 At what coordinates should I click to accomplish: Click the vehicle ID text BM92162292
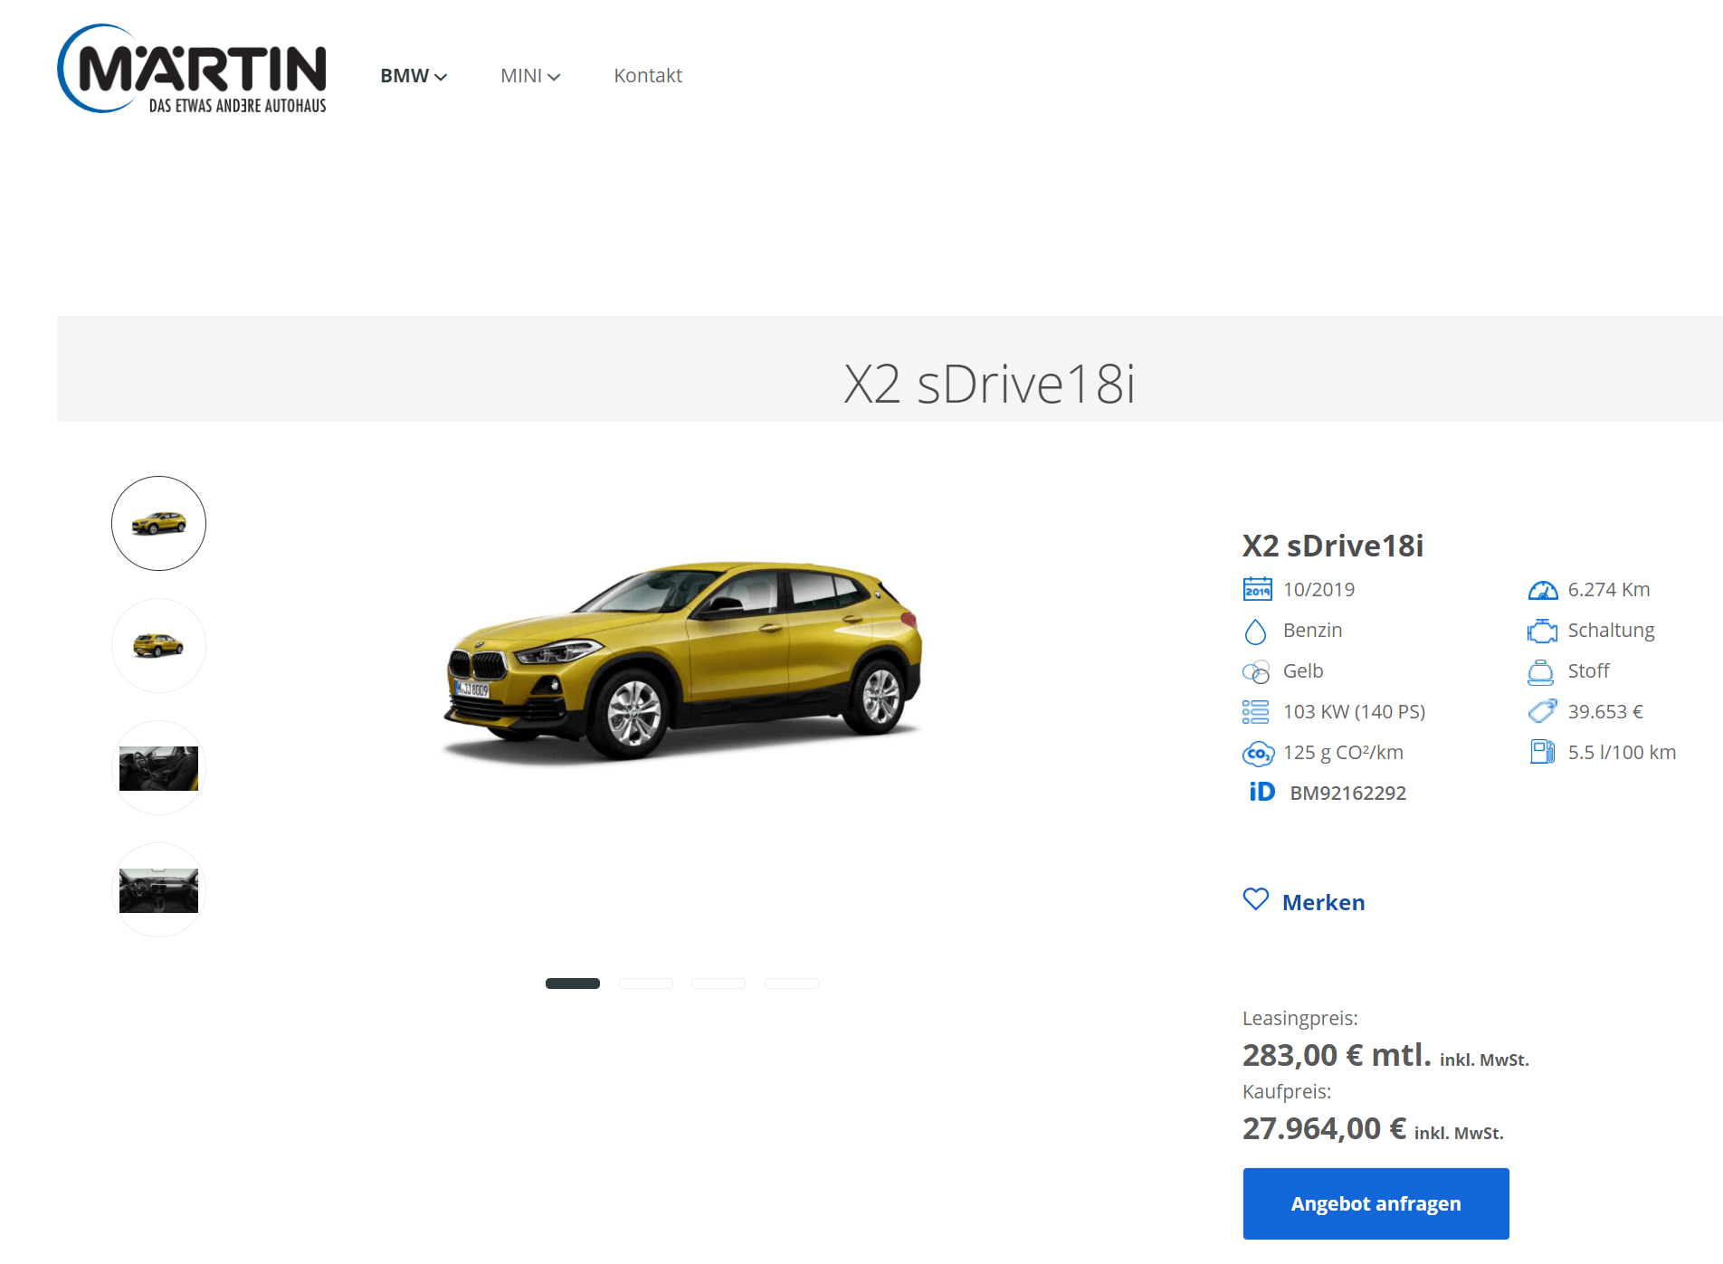(1347, 793)
